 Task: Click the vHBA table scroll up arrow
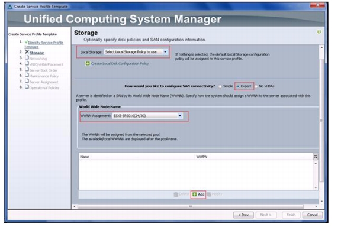316,163
